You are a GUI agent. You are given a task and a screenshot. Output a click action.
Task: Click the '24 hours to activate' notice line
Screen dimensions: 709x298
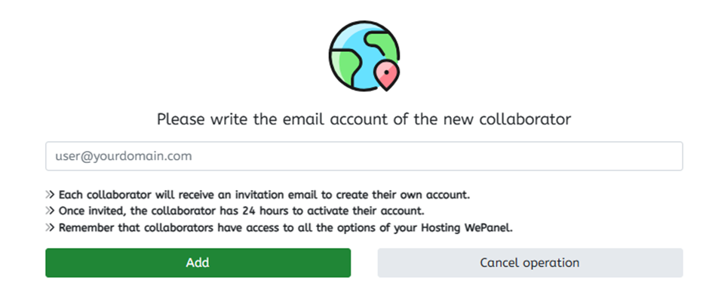(235, 211)
